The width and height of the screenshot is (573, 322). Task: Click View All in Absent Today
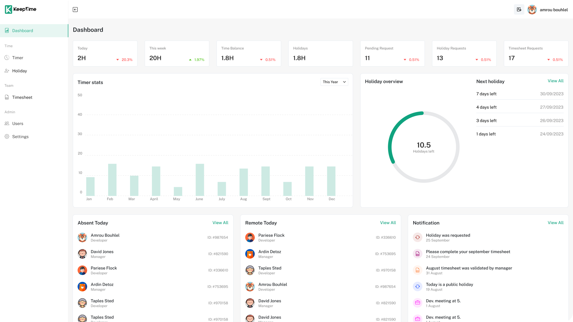(220, 223)
